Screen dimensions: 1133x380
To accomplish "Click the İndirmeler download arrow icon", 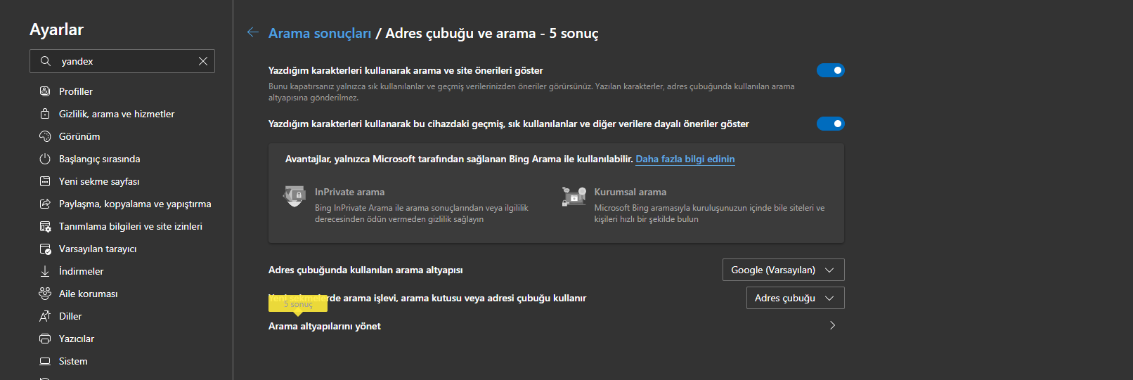I will 45,271.
